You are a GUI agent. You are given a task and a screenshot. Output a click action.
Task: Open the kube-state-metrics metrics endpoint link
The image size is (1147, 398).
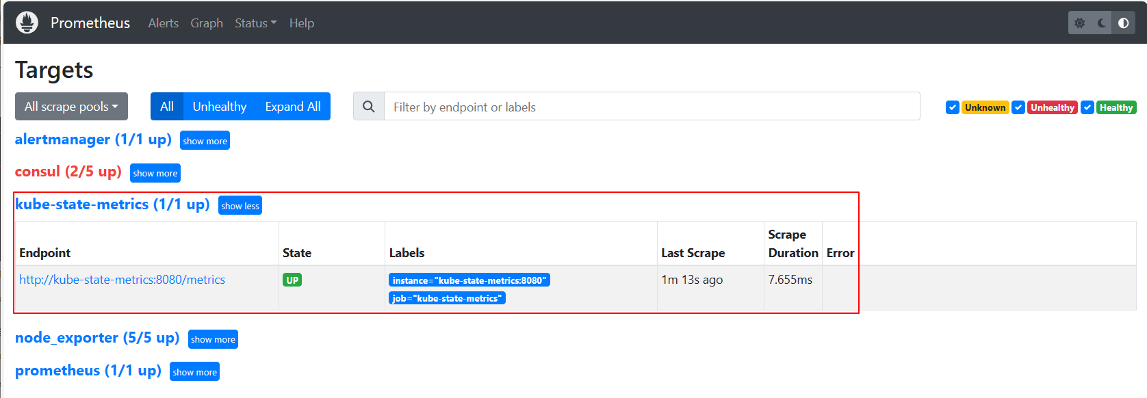122,280
